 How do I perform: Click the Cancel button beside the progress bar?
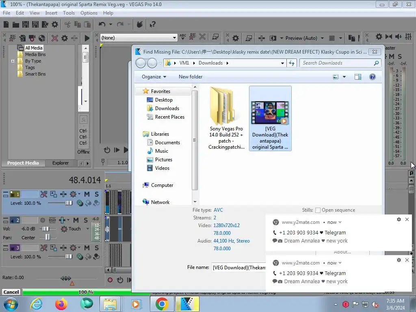pyautogui.click(x=11, y=292)
